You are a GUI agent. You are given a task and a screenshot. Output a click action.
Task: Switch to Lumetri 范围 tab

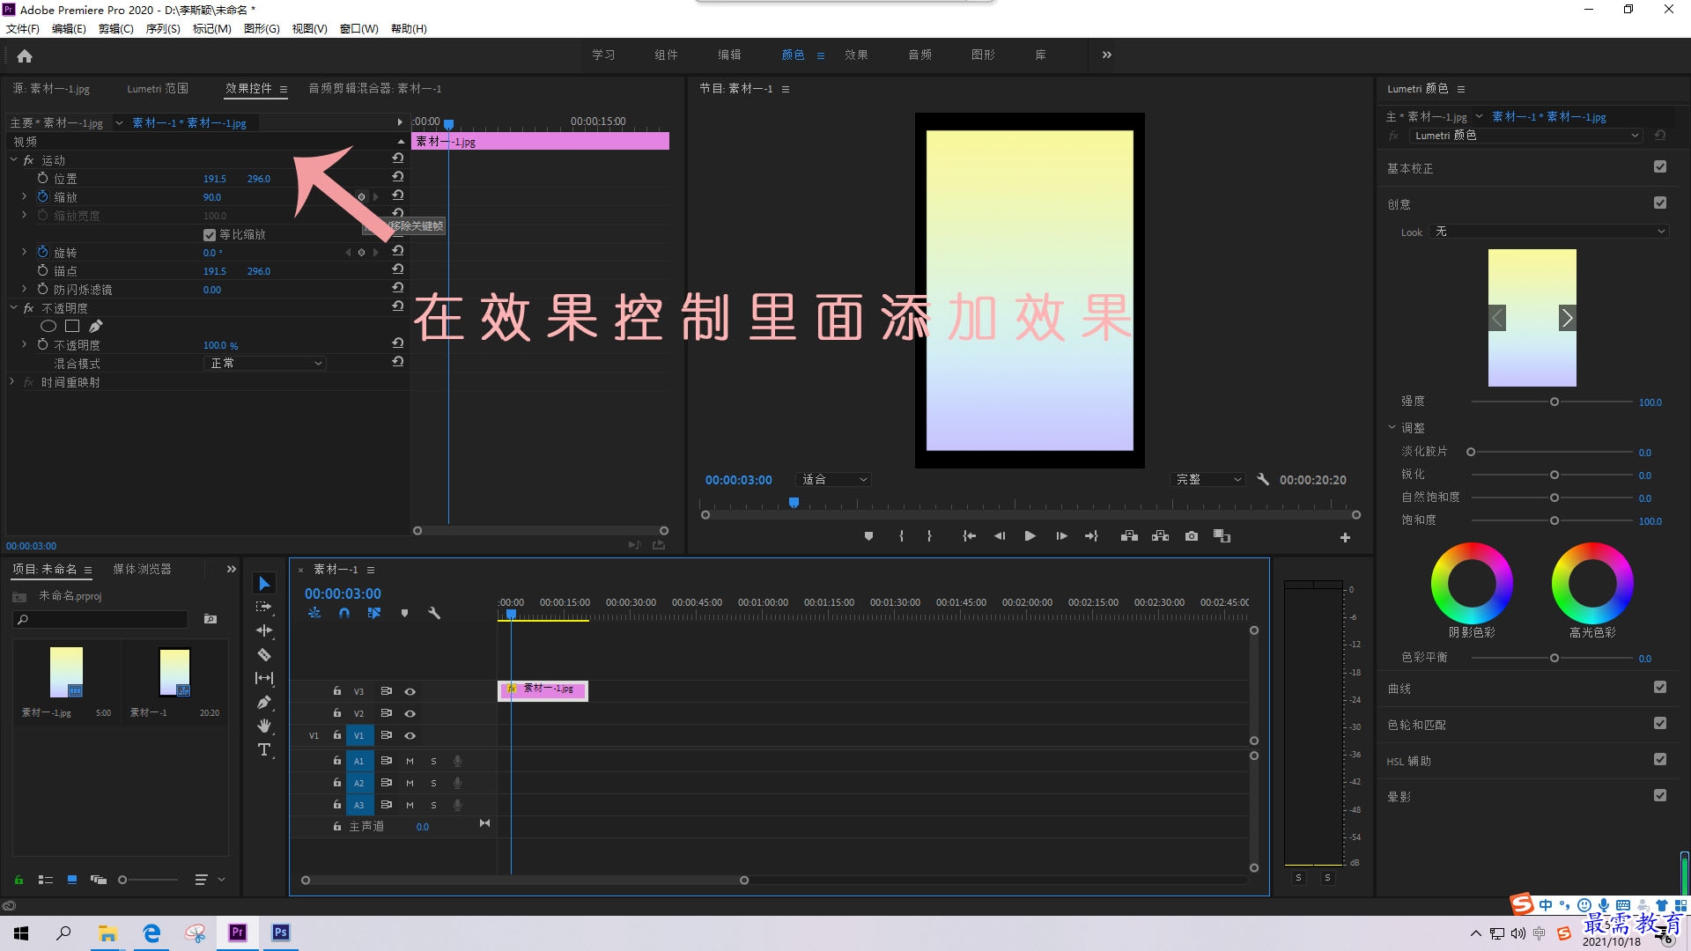pyautogui.click(x=158, y=88)
